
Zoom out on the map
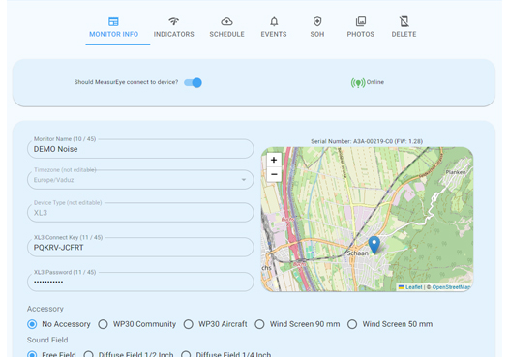274,174
